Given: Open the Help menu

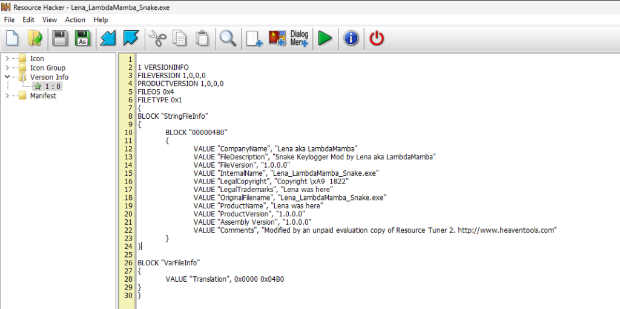Looking at the screenshot, I should tap(101, 19).
